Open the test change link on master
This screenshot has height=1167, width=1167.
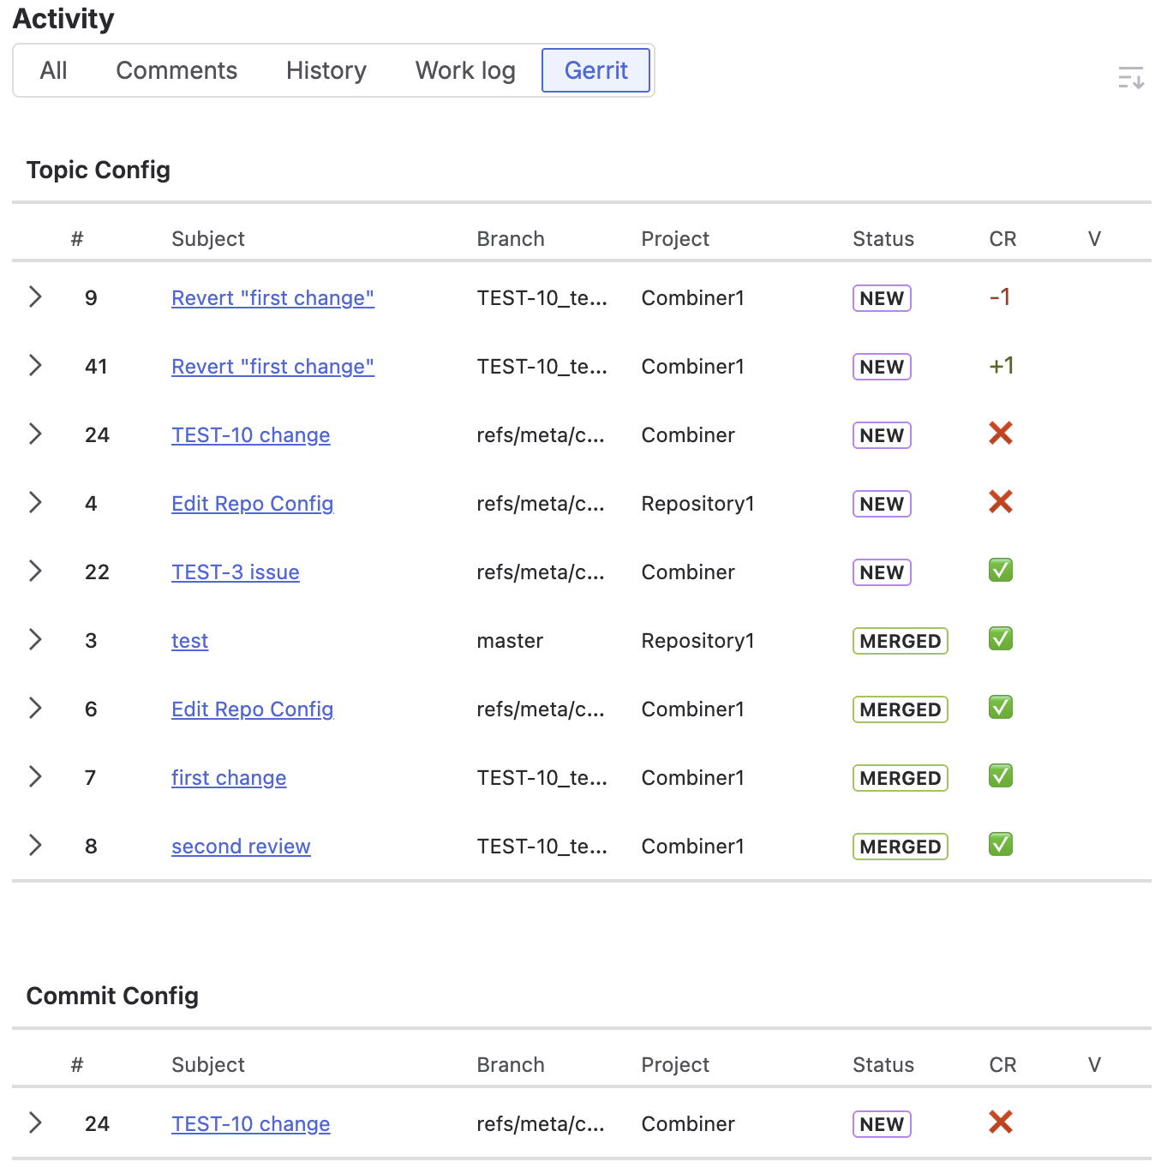point(189,641)
